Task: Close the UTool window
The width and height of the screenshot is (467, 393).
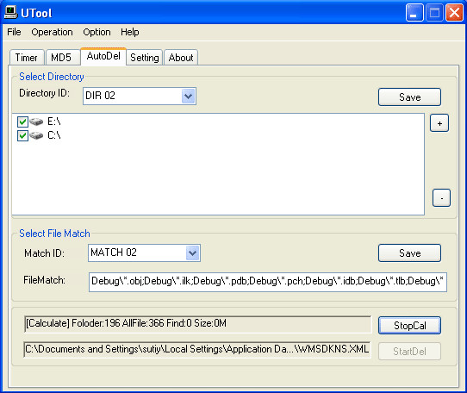Action: click(454, 13)
